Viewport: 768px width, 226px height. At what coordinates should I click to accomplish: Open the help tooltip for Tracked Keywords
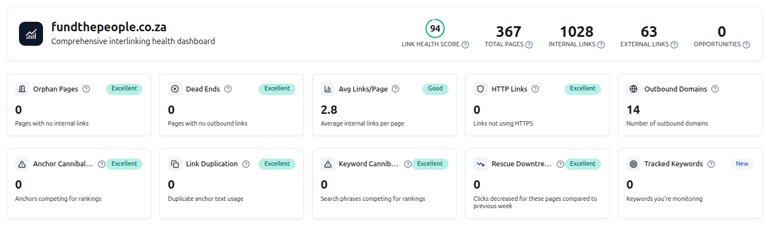coord(711,164)
